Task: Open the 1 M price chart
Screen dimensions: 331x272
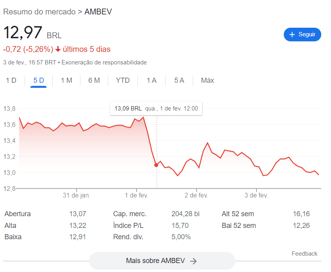Action: coord(66,80)
